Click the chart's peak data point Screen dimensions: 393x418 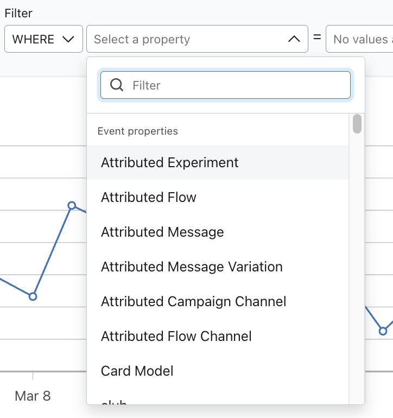tap(72, 205)
